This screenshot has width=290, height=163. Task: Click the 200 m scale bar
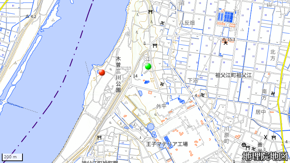point(12,157)
